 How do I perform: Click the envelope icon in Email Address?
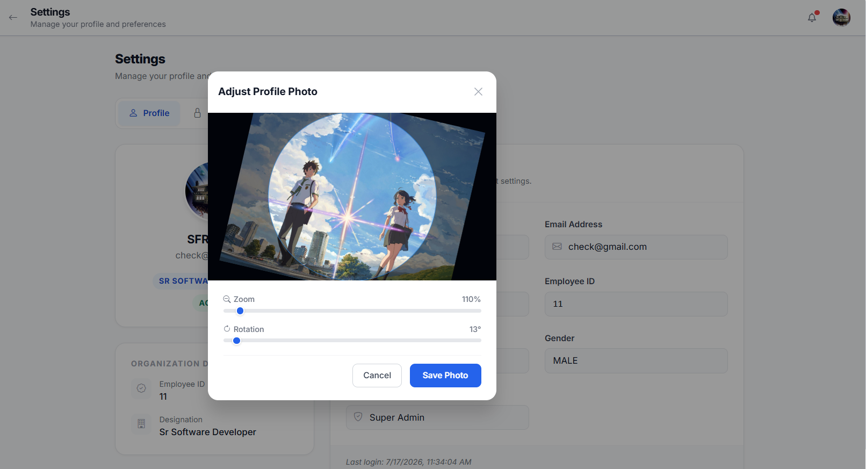pyautogui.click(x=557, y=247)
